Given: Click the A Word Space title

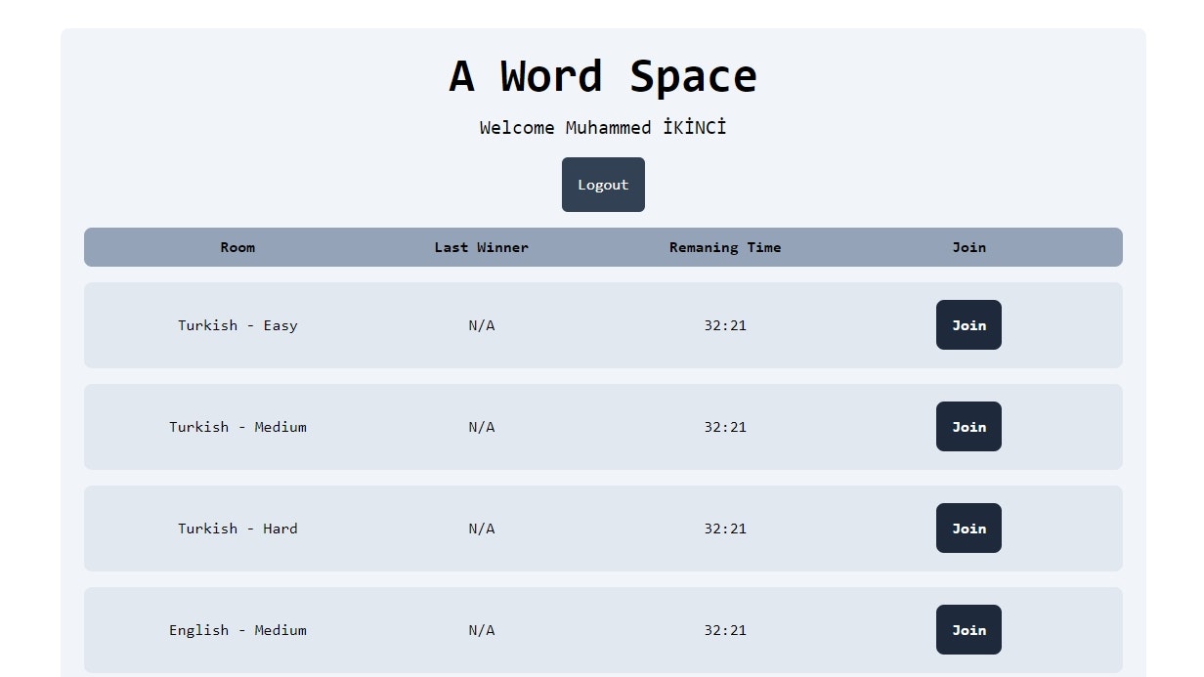Looking at the screenshot, I should (x=602, y=75).
